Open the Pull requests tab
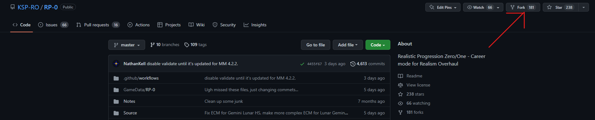Image resolution: width=595 pixels, height=120 pixels. [x=98, y=25]
